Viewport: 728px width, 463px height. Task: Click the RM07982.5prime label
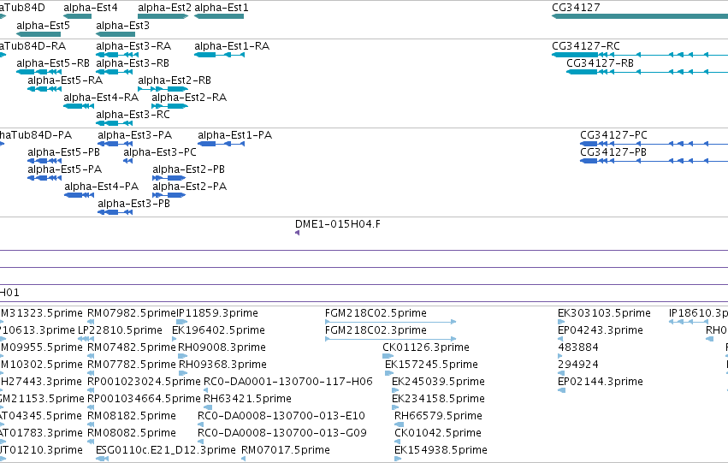tap(132, 313)
